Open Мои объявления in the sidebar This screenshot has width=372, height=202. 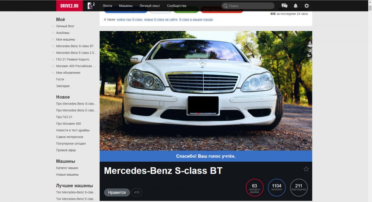click(68, 73)
